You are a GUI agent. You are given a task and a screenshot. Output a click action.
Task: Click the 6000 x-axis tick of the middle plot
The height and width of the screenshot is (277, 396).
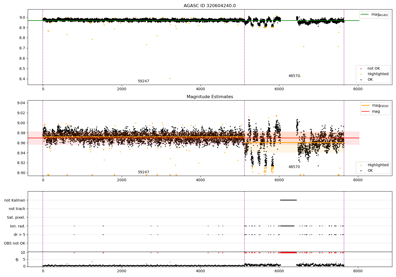[279, 180]
